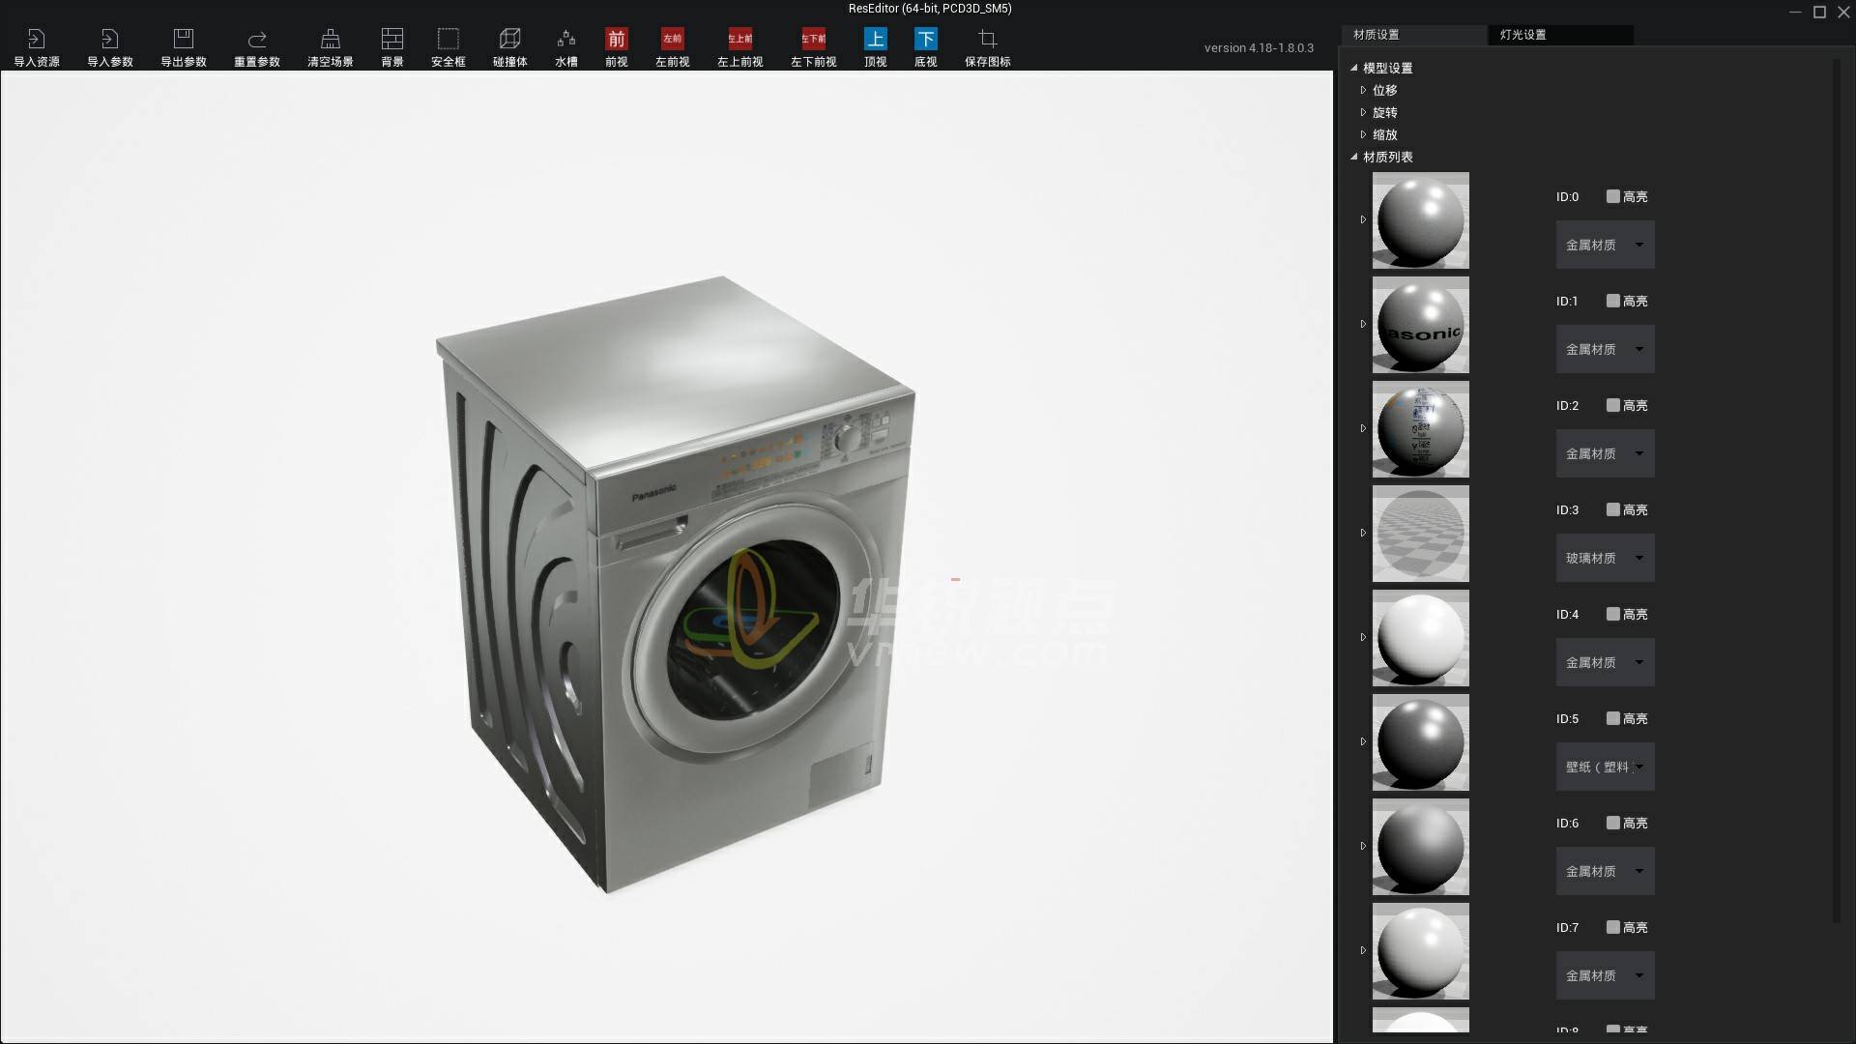This screenshot has height=1044, width=1856.
Task: Minimize the ResEditor window
Action: point(1795,12)
